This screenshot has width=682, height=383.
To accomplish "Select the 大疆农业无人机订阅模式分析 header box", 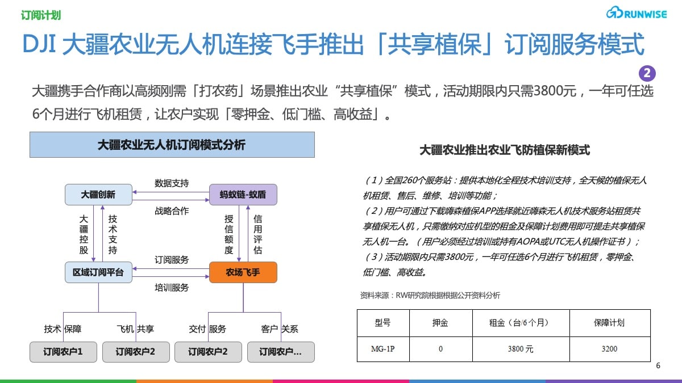I will 172,145.
